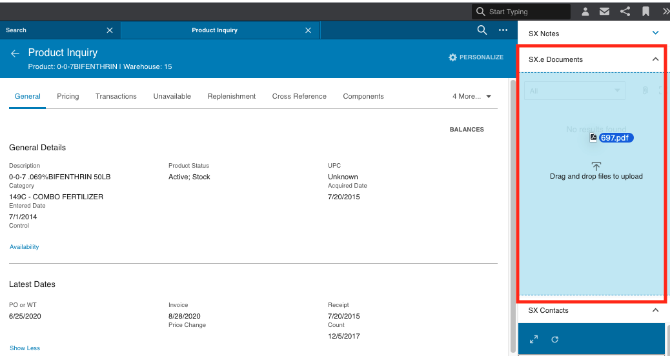The width and height of the screenshot is (670, 356).
Task: Click the share icon in top bar
Action: point(625,12)
